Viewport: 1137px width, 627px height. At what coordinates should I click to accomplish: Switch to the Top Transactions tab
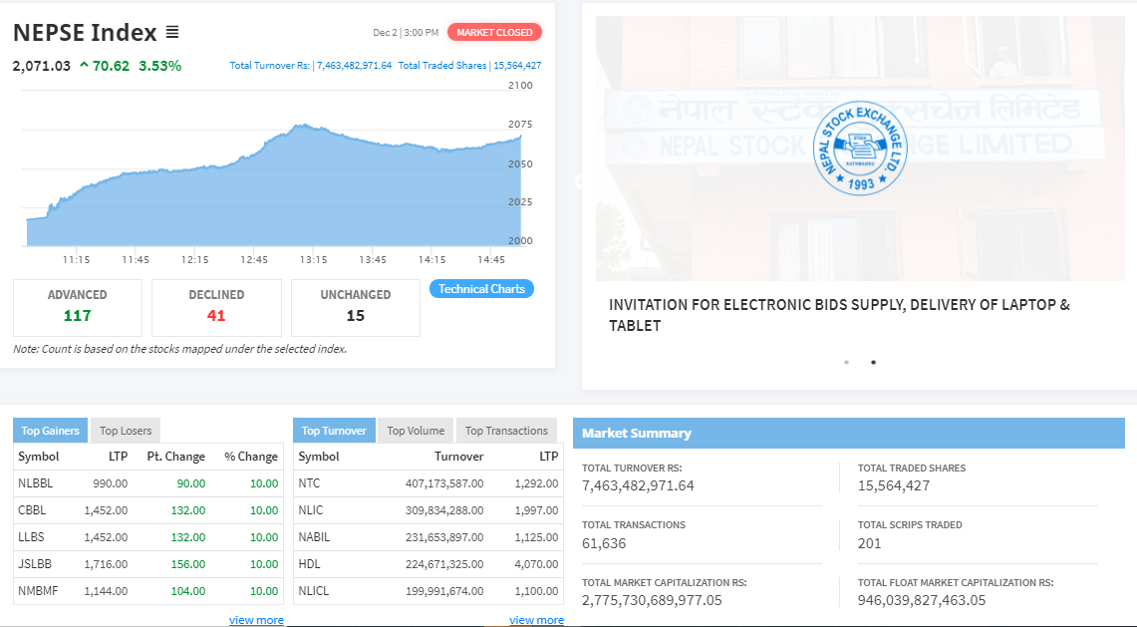point(506,431)
